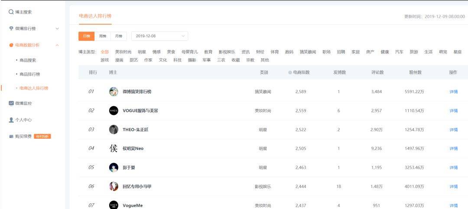Image resolution: width=468 pixels, height=209 pixels.
Task: Click the 购买续费 card icon
Action: pyautogui.click(x=11, y=137)
